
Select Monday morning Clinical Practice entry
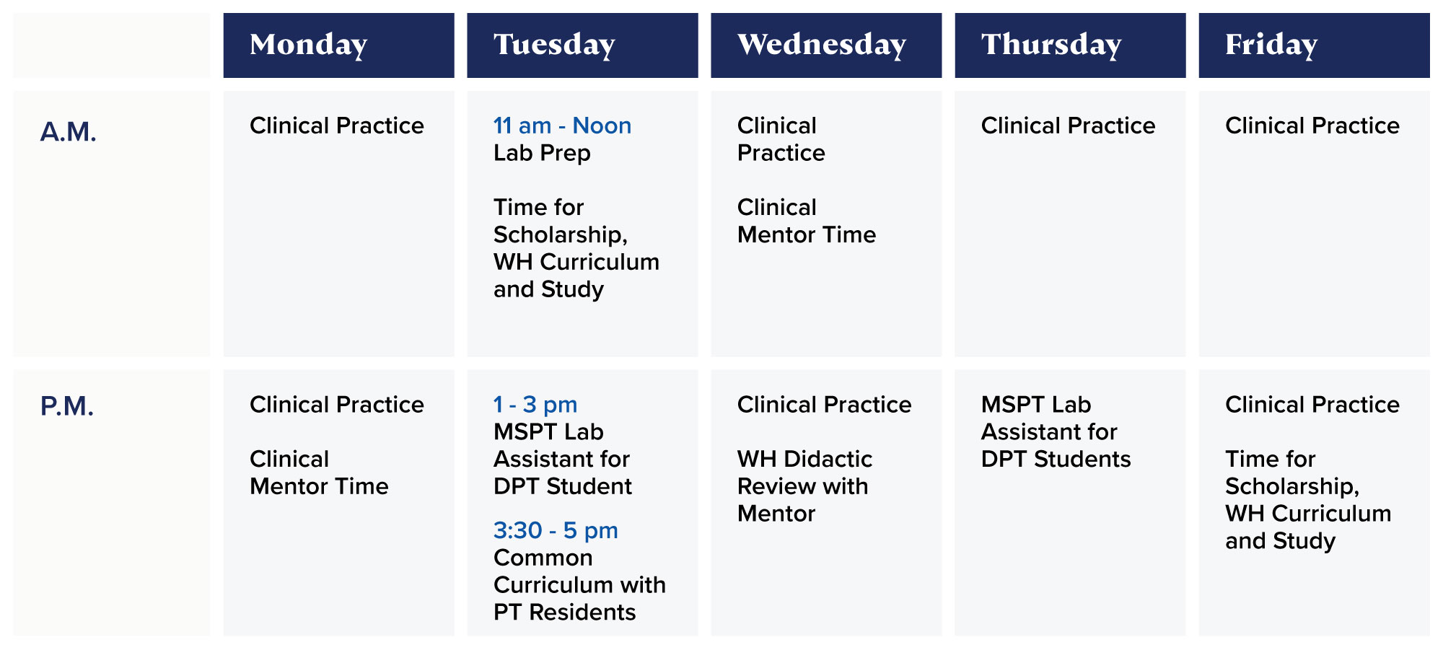pyautogui.click(x=337, y=126)
